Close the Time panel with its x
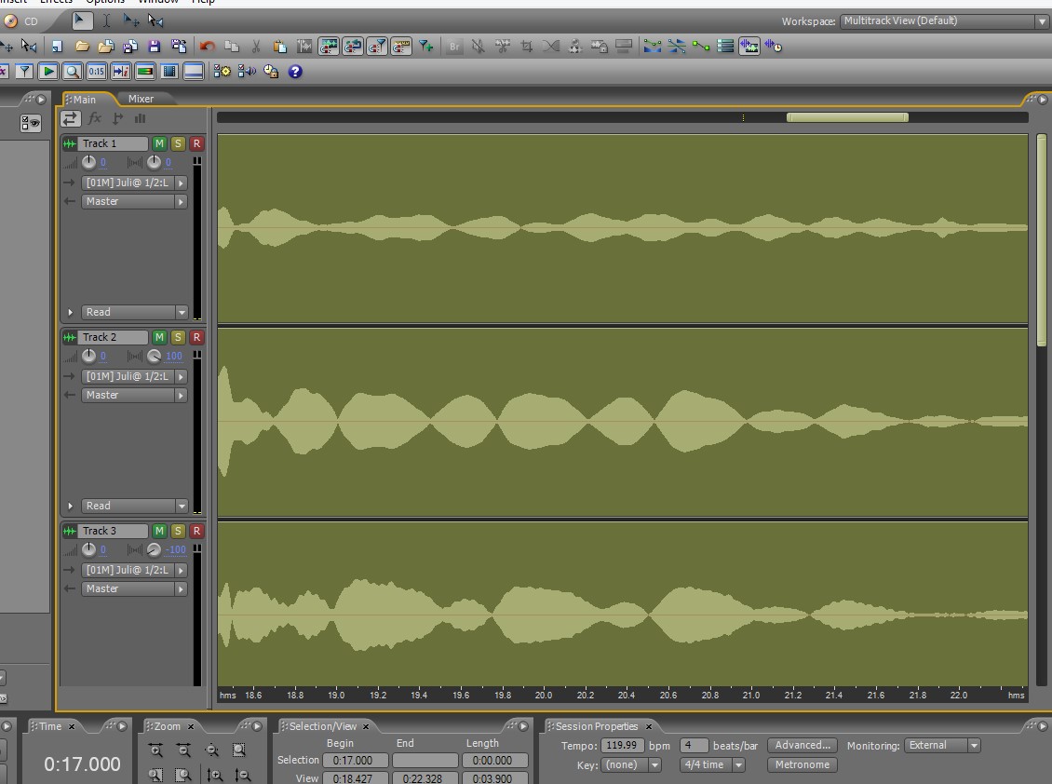 [72, 726]
